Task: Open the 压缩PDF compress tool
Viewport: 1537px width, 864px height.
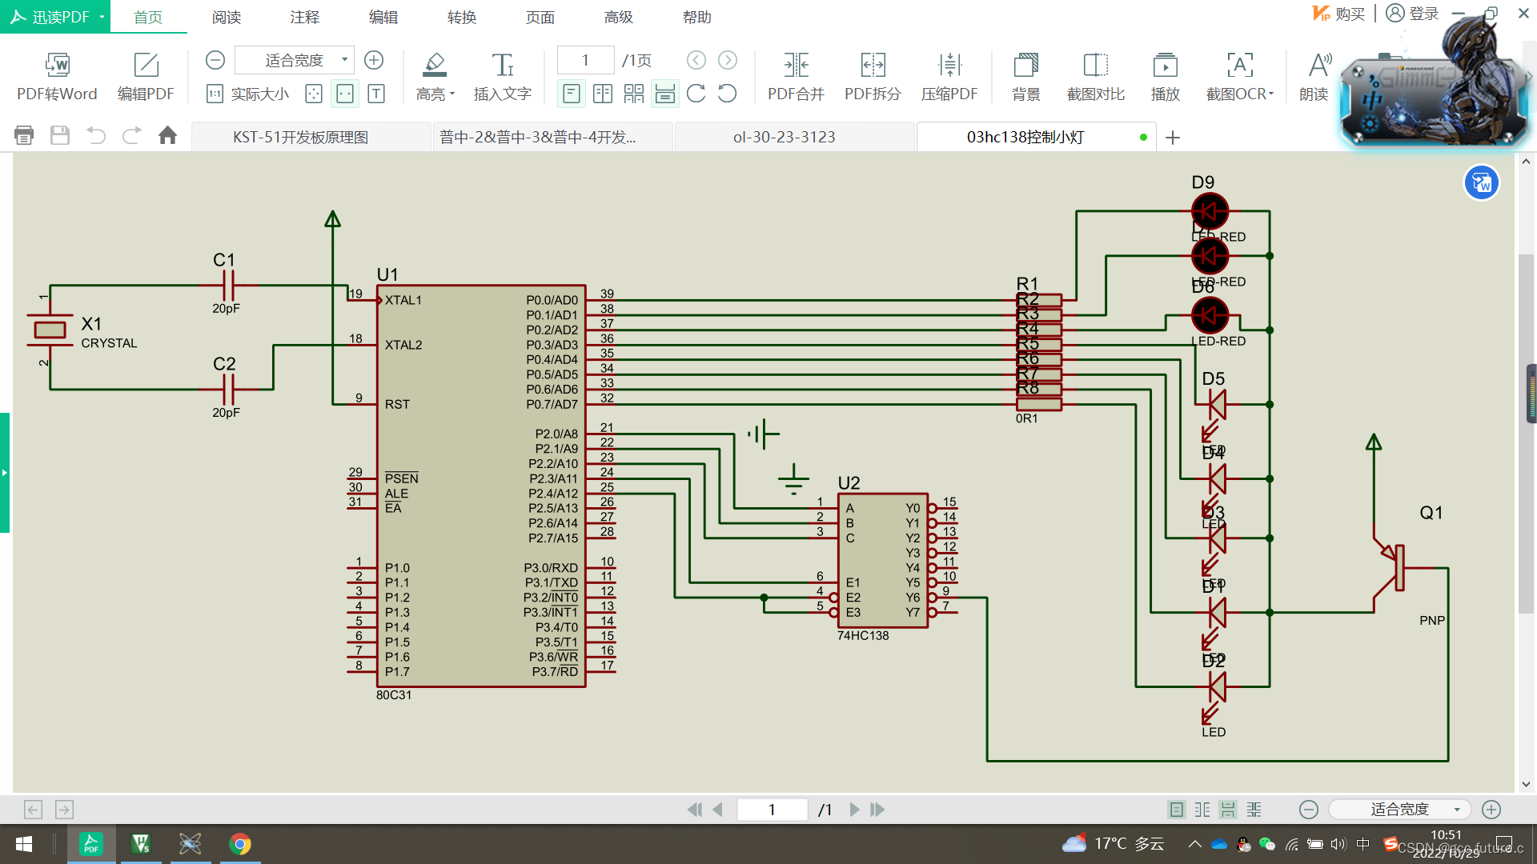Action: (x=949, y=77)
